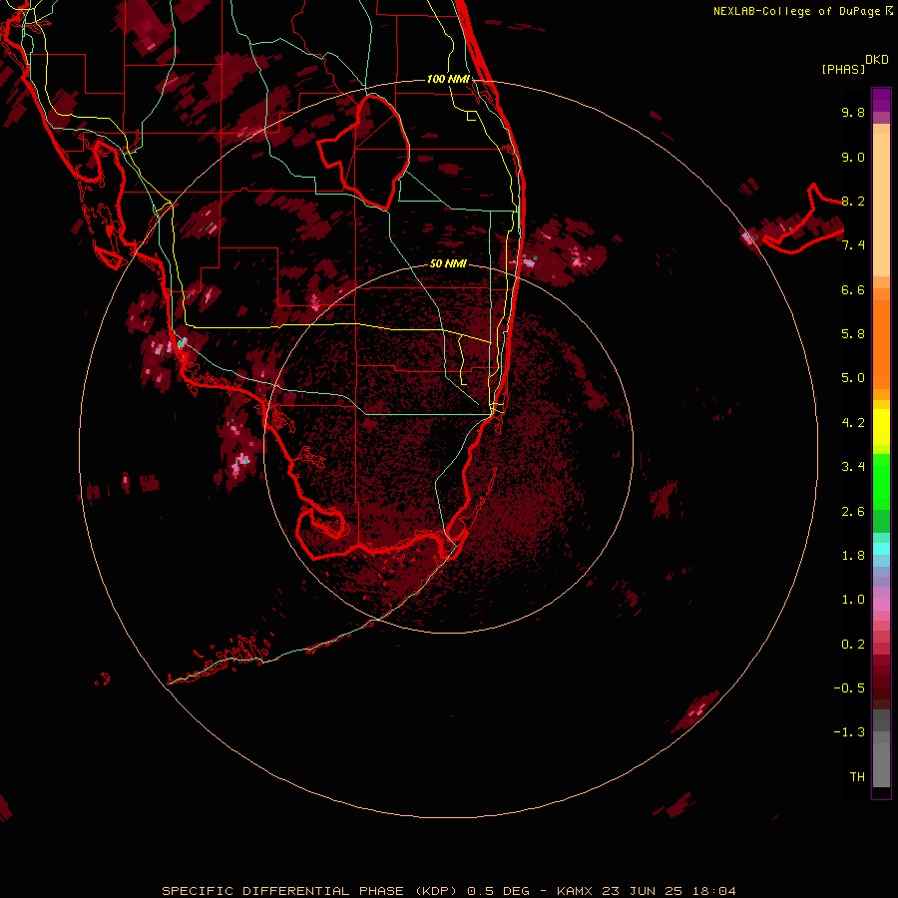Pick the purple band atop the color bar

[881, 100]
